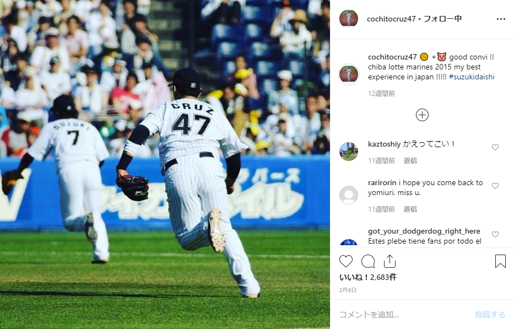This screenshot has width=514, height=329.
Task: Open rarirorin's default avatar icon
Action: (x=349, y=195)
